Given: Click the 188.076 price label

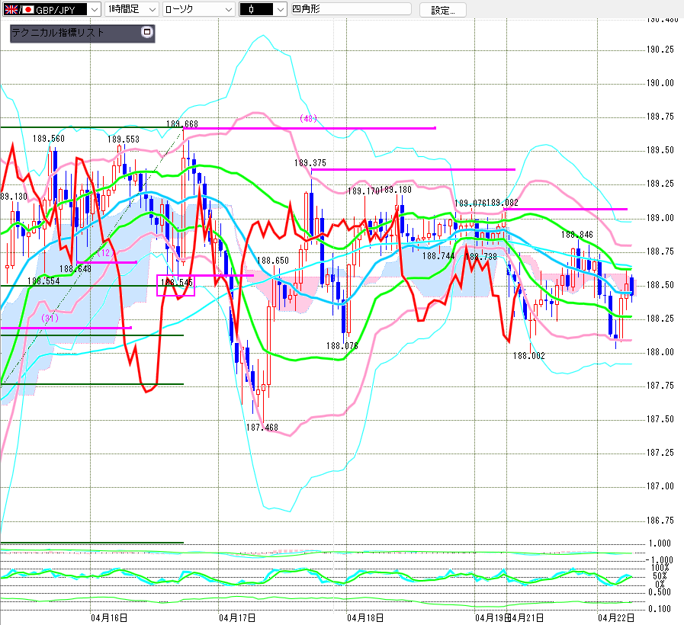Looking at the screenshot, I should [x=342, y=346].
